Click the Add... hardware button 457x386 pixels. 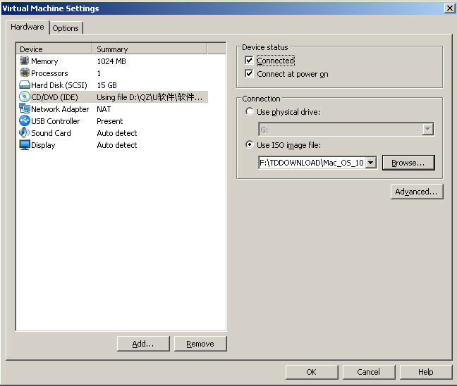[143, 344]
